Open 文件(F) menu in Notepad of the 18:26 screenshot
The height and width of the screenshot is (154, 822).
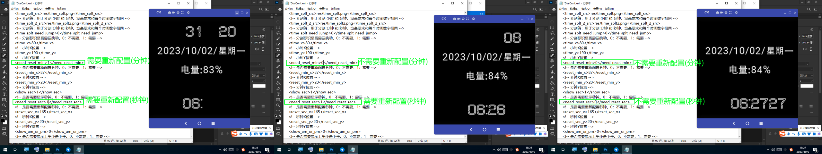point(289,9)
